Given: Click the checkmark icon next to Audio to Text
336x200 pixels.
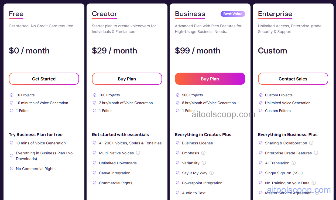Looking at the screenshot, I should coord(177,193).
